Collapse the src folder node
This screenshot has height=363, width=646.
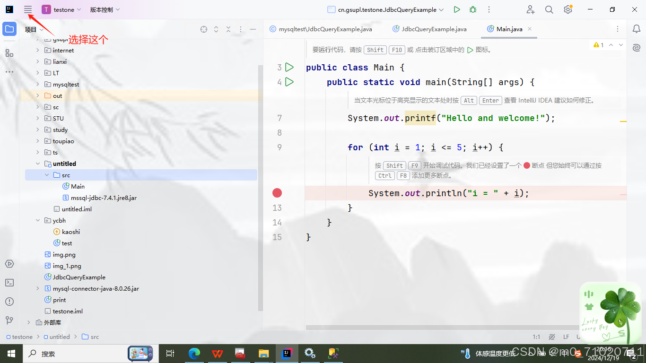[47, 175]
